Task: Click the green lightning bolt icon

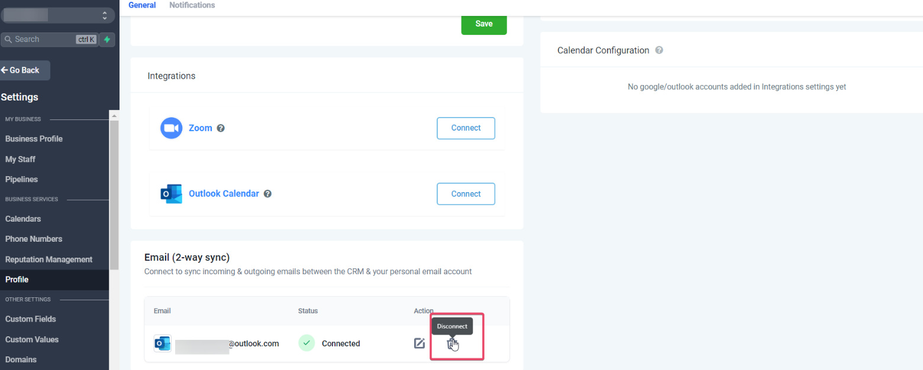Action: tap(107, 40)
